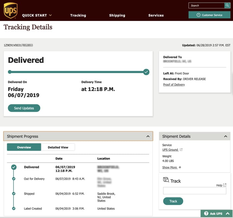Collapse the Shipment Progress panel
This screenshot has height=218, width=233.
click(148, 136)
